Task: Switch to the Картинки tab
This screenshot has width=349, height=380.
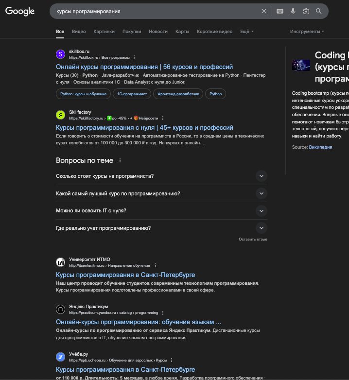Action: coord(104,32)
